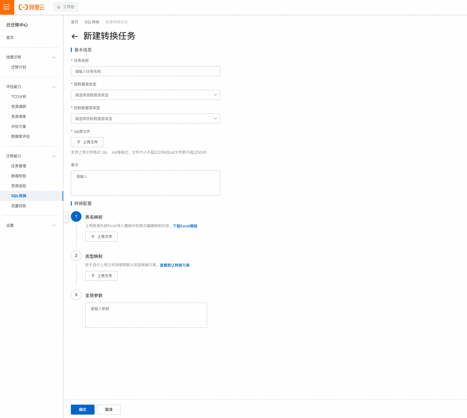Collapse the 场景迁移 section
This screenshot has width=467, height=418.
point(54,57)
